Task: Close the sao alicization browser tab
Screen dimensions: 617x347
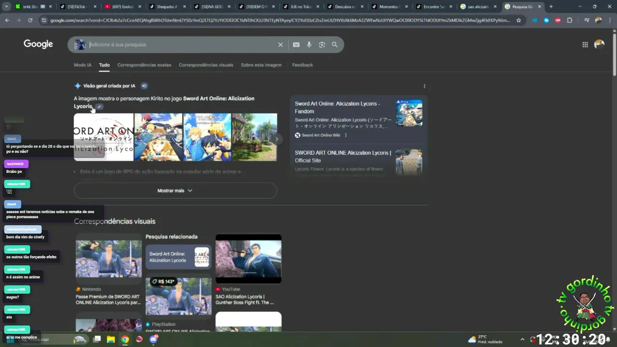Action: point(495,7)
